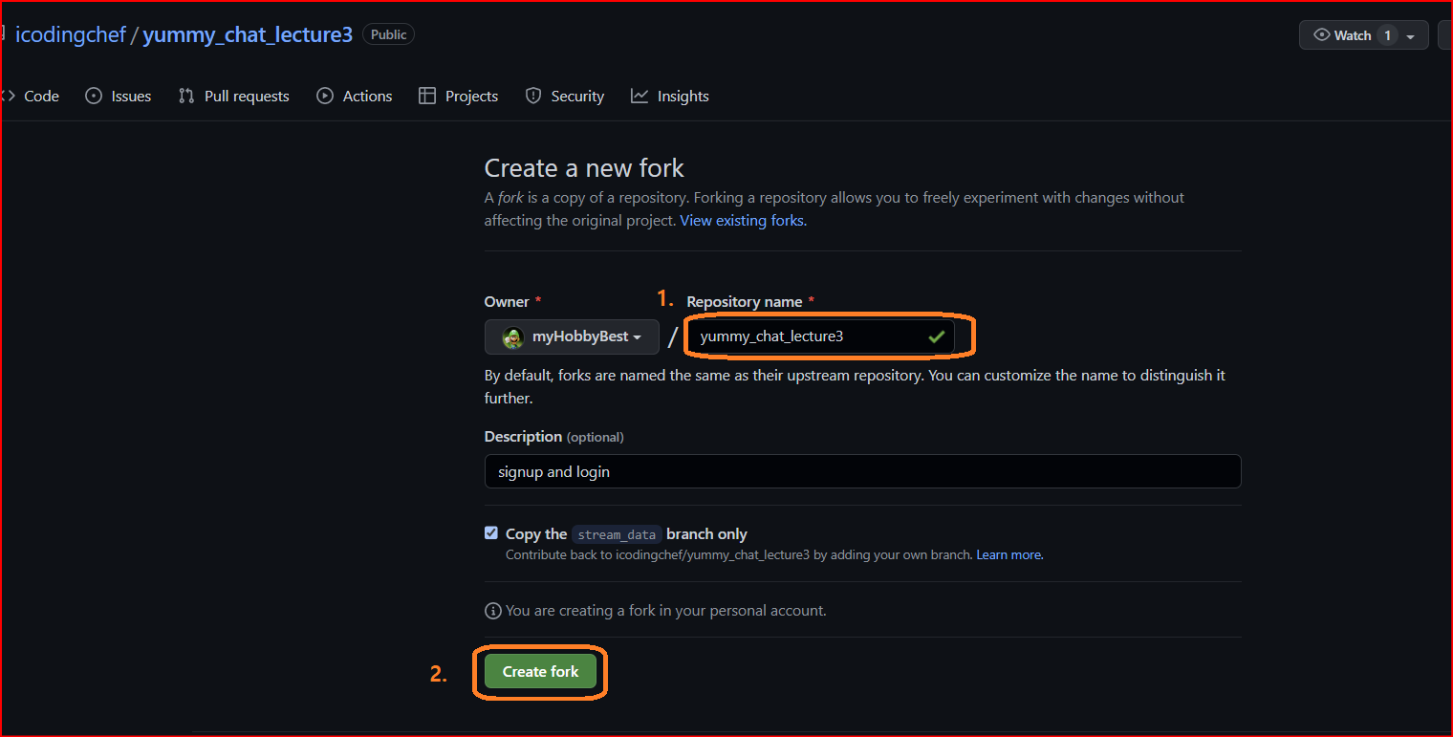
Task: Switch to the Code tab
Action: [41, 96]
